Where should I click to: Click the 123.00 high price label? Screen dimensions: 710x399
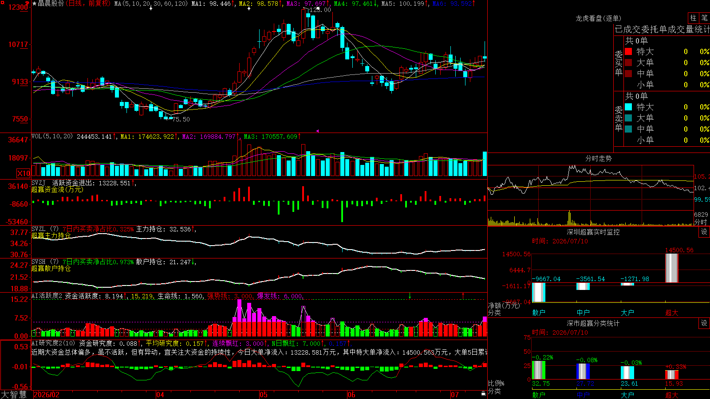[320, 10]
